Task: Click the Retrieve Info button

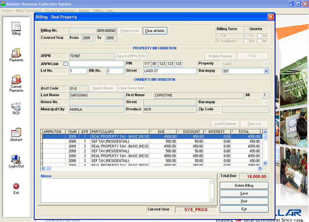Action: point(130,31)
